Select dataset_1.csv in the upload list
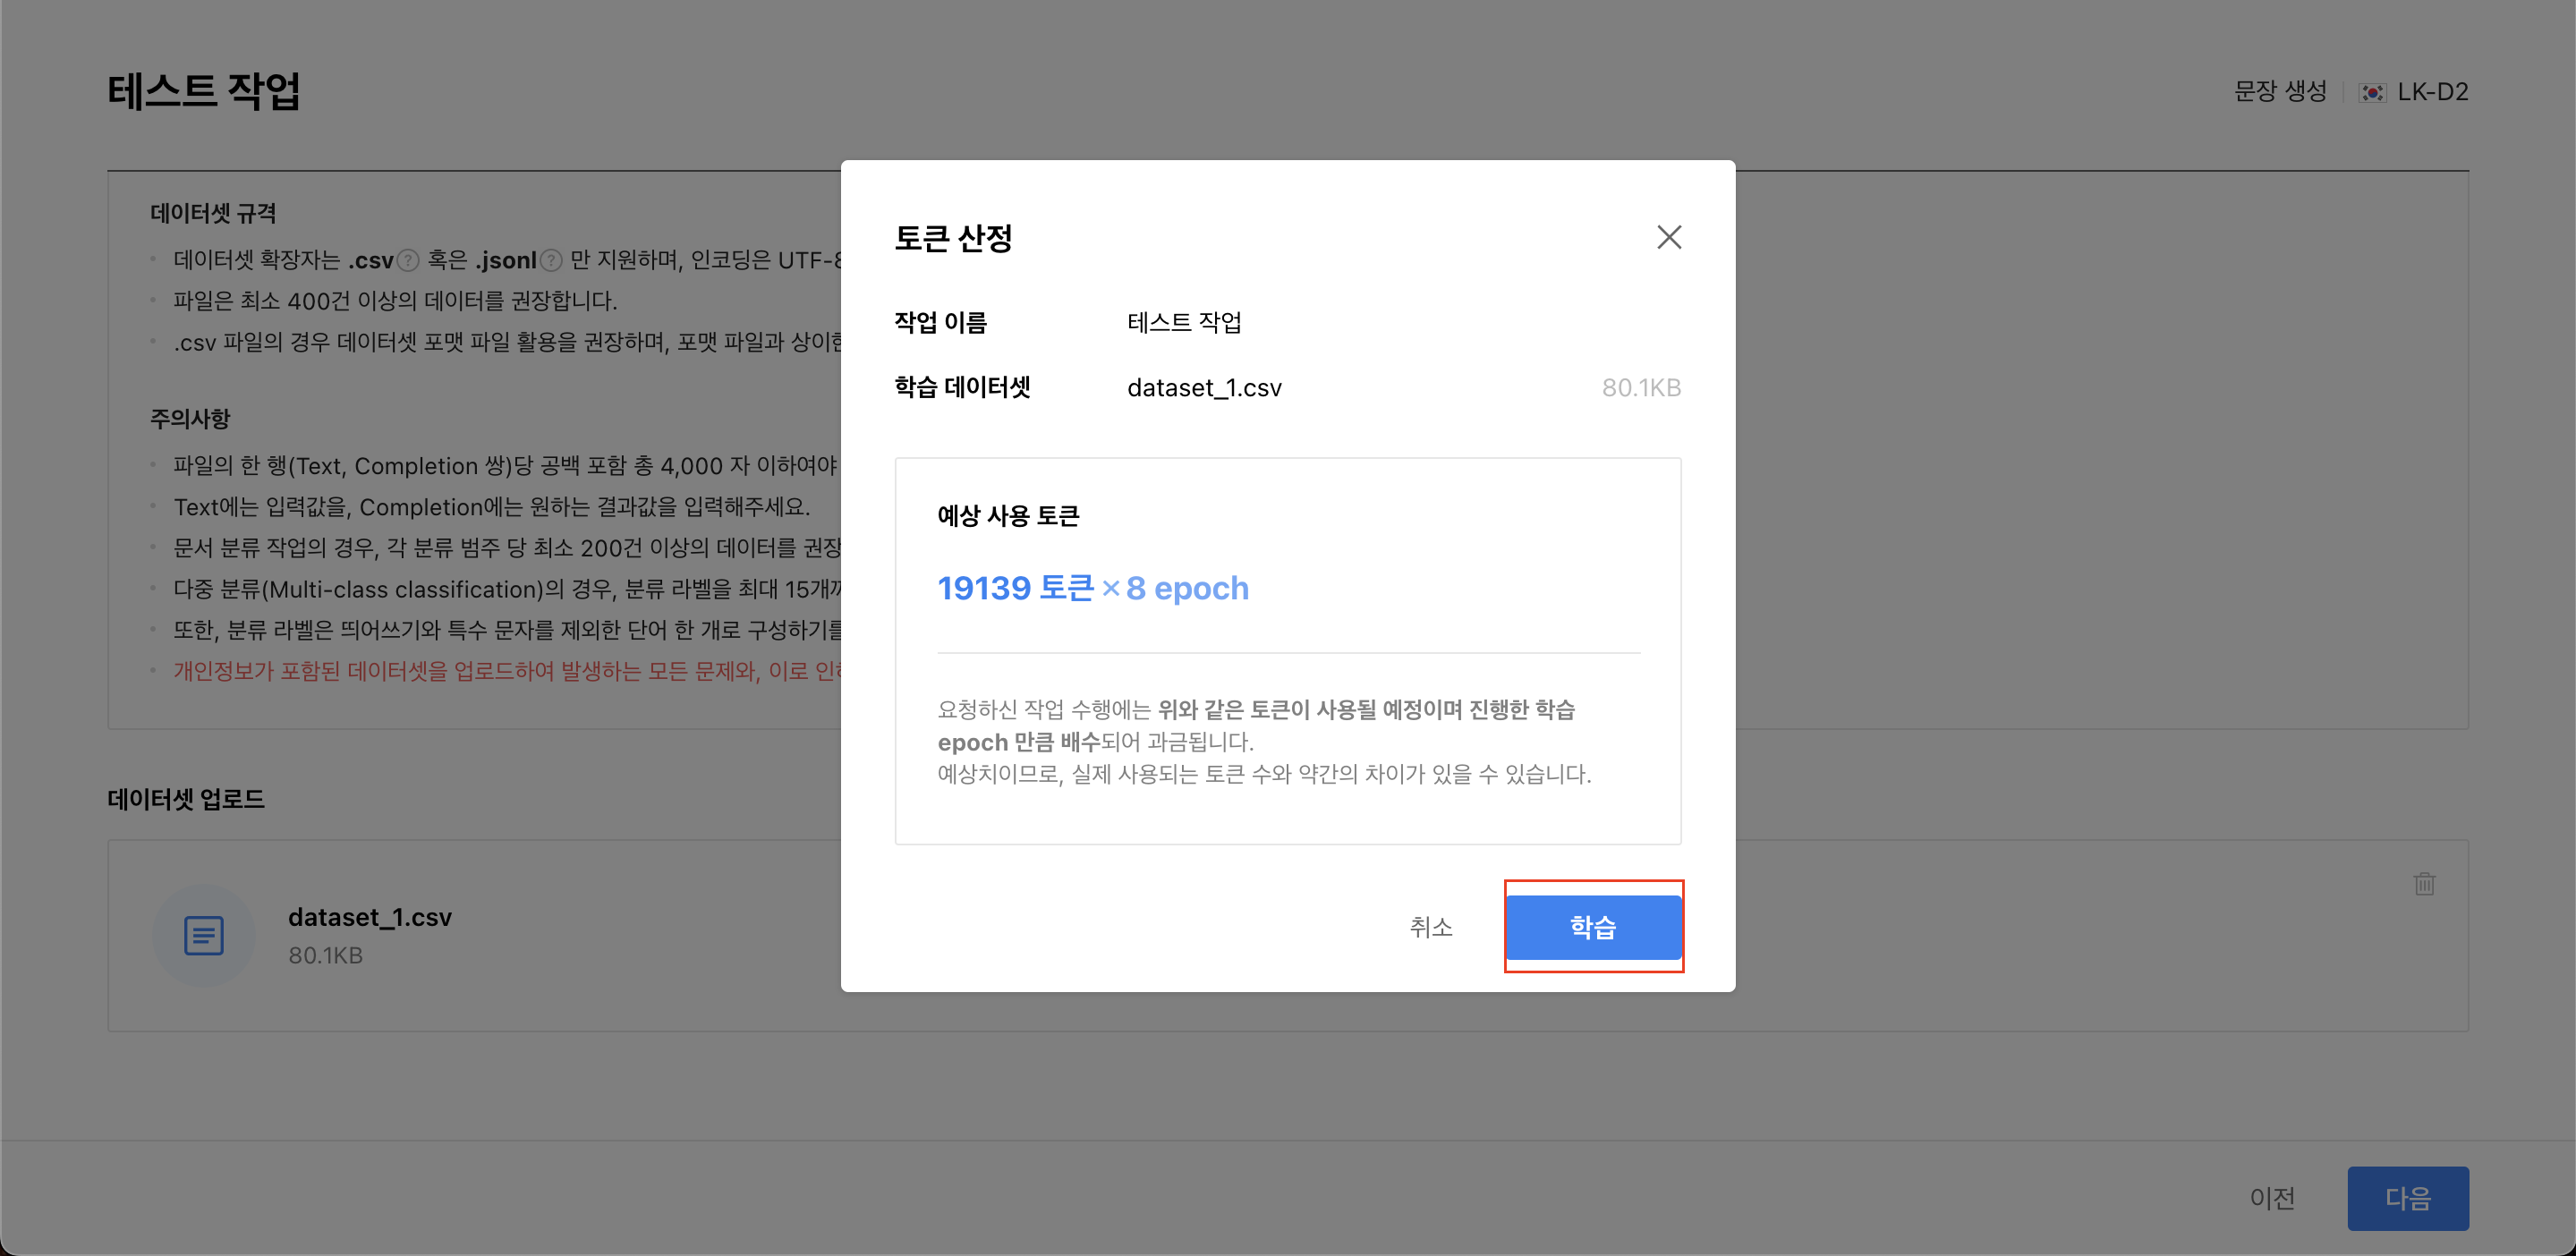The height and width of the screenshot is (1256, 2576). (369, 917)
